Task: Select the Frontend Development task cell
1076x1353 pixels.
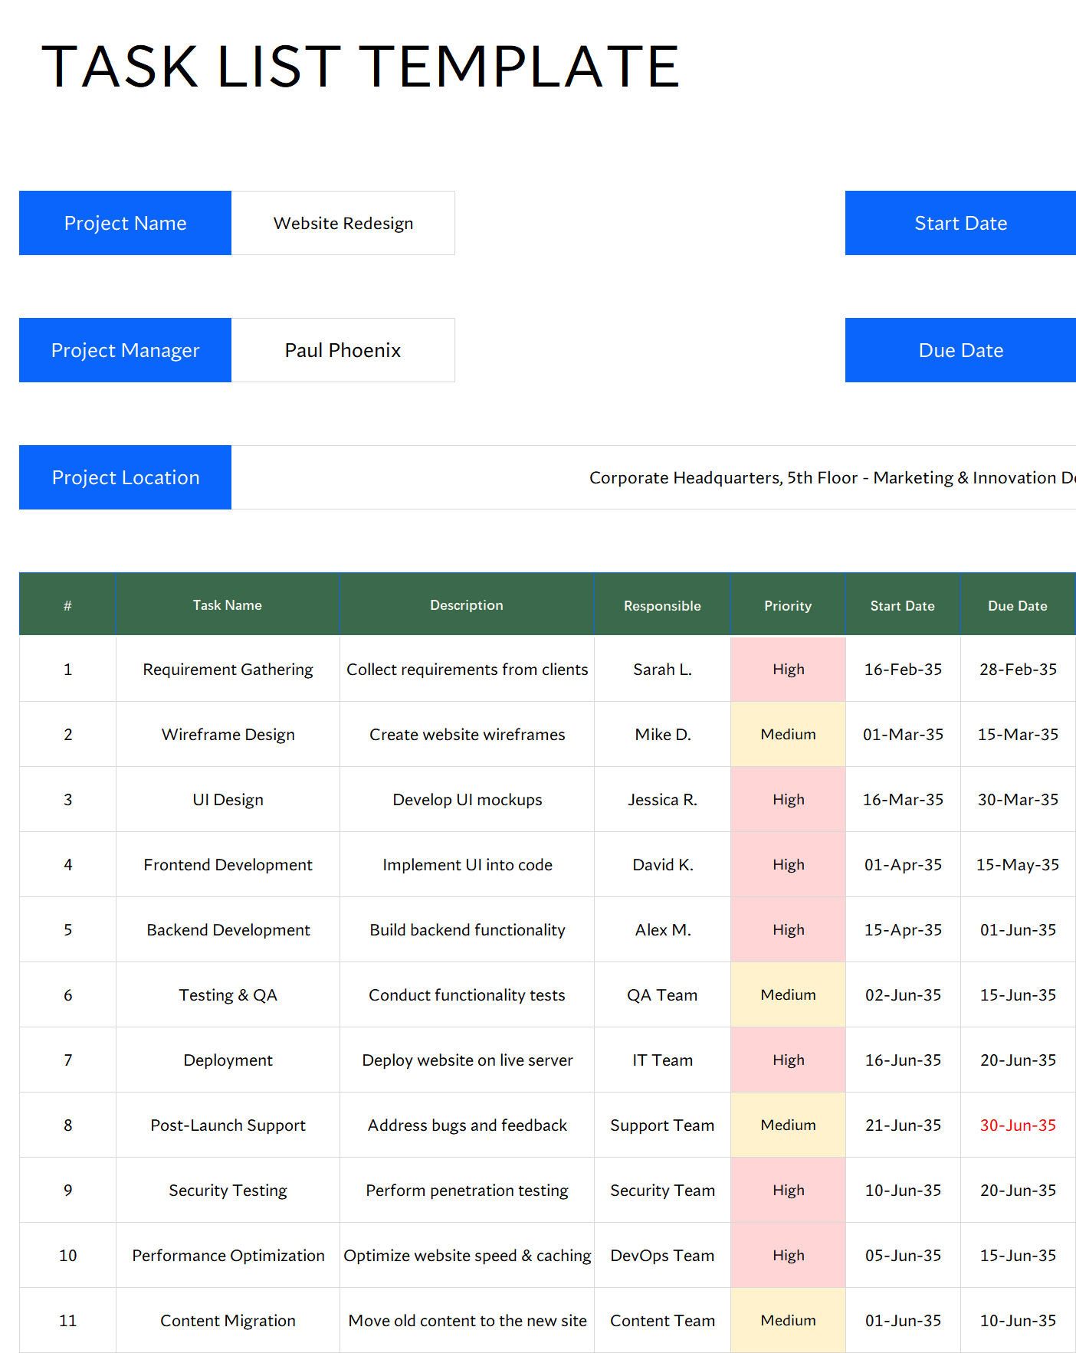Action: [x=228, y=865]
